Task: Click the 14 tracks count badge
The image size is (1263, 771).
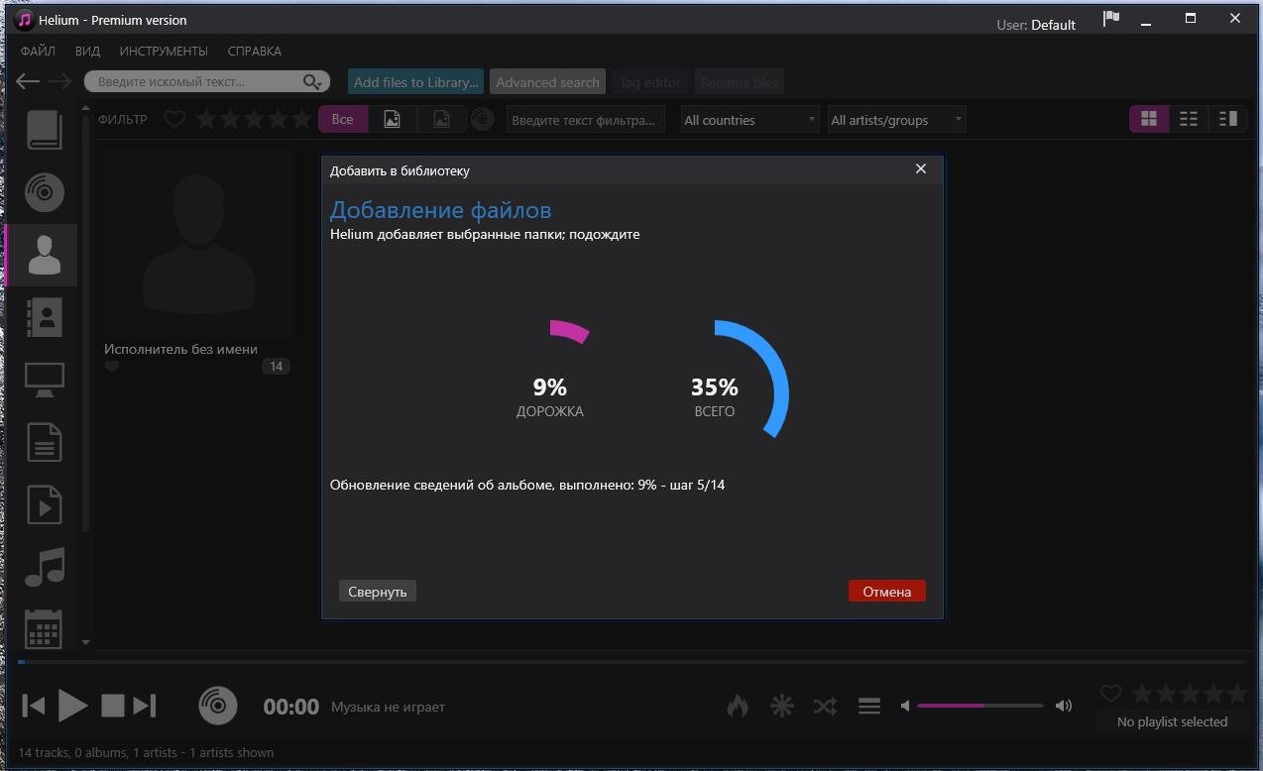Action: (x=276, y=367)
